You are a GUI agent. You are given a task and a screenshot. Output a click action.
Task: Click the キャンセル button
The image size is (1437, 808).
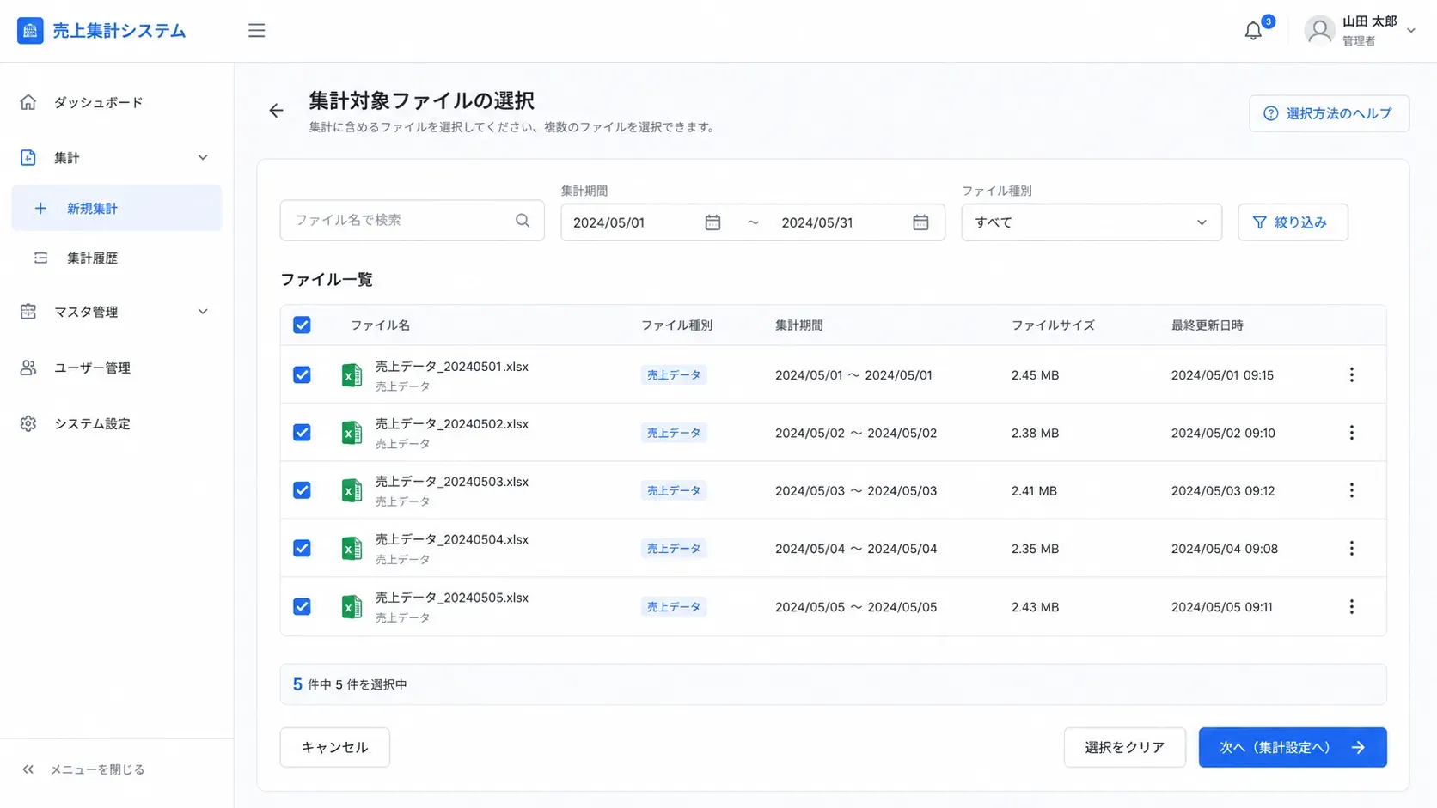[335, 748]
